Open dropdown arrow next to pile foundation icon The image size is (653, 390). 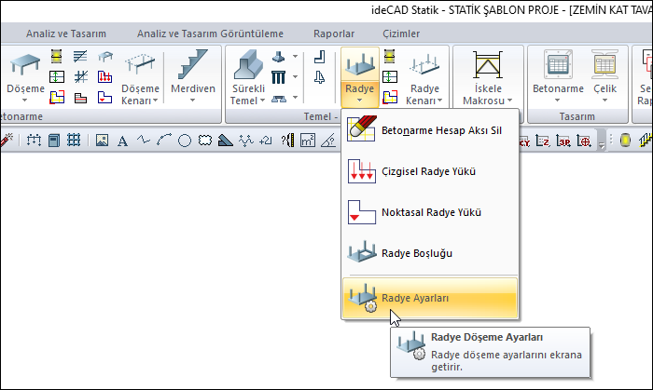coord(295,77)
